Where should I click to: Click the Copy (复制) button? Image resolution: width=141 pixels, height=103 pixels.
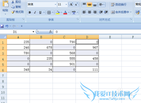click(16, 7)
